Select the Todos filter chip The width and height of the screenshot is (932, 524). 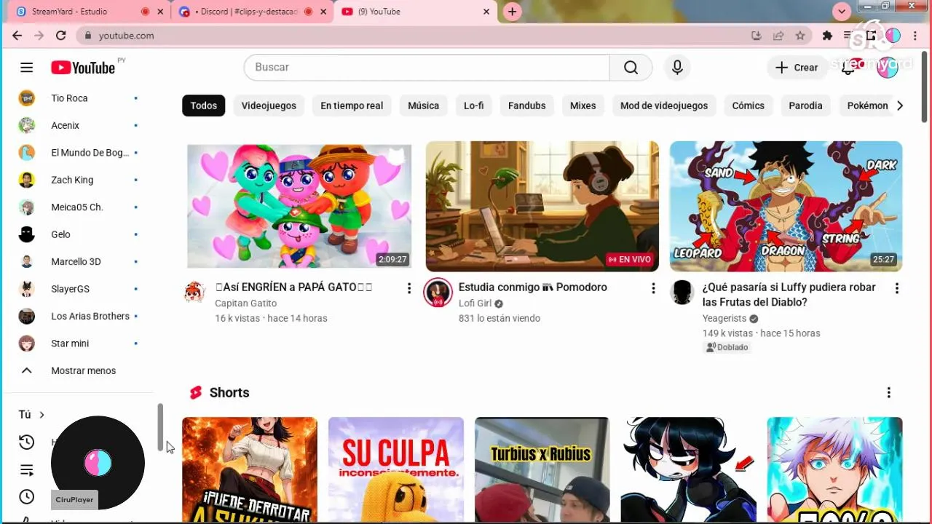(204, 106)
